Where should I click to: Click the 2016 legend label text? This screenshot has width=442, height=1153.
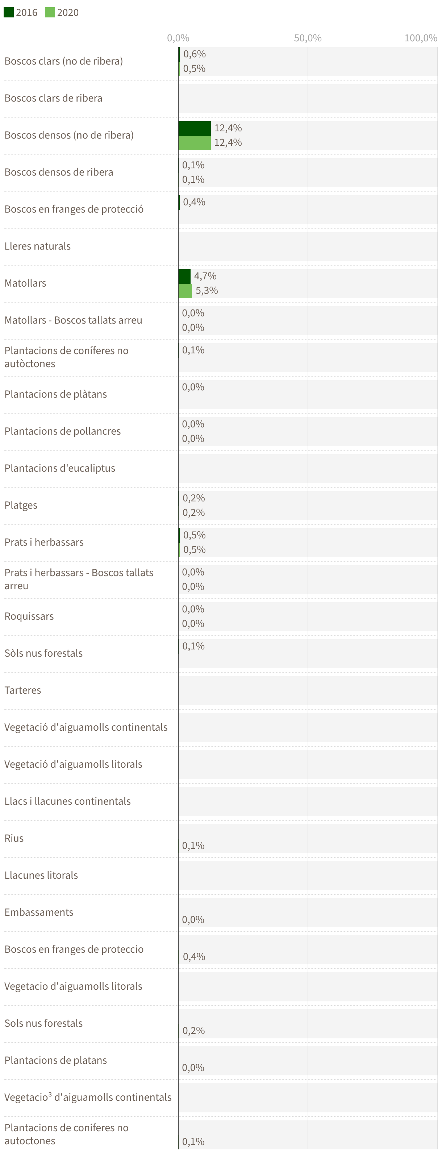pyautogui.click(x=26, y=13)
